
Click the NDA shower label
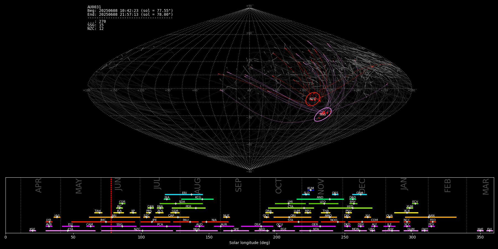click(196, 229)
